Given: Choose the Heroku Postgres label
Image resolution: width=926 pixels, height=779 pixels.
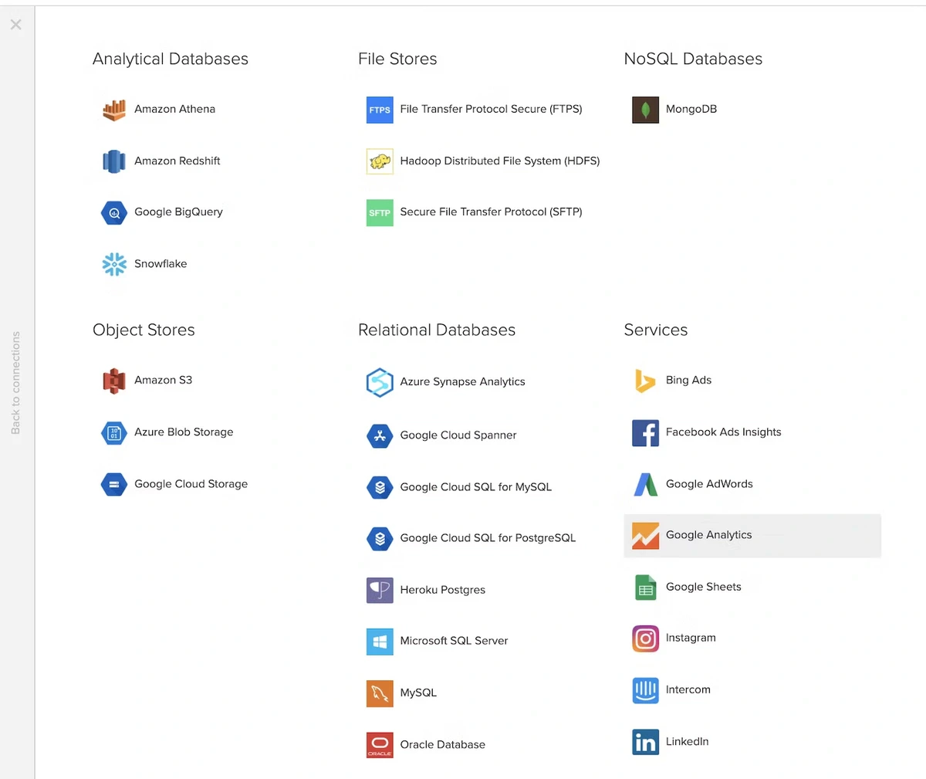Looking at the screenshot, I should (x=442, y=590).
